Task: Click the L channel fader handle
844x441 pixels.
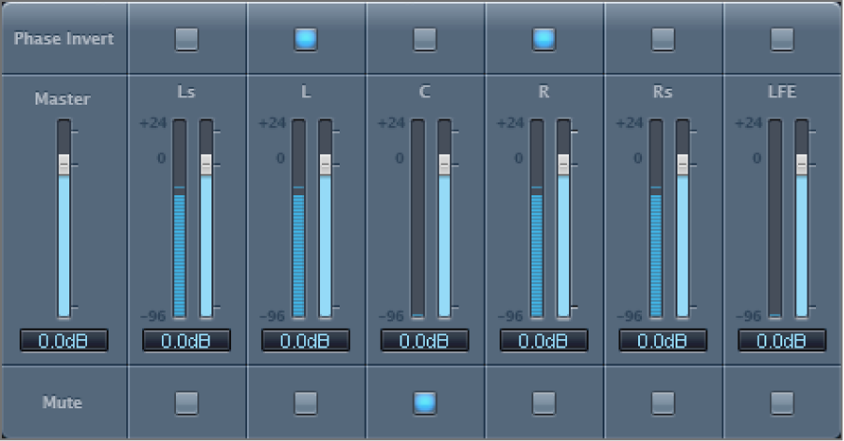Action: (325, 164)
